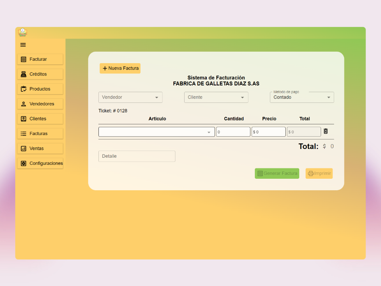This screenshot has width=381, height=286.
Task: Open the Clientes section
Action: pyautogui.click(x=40, y=119)
